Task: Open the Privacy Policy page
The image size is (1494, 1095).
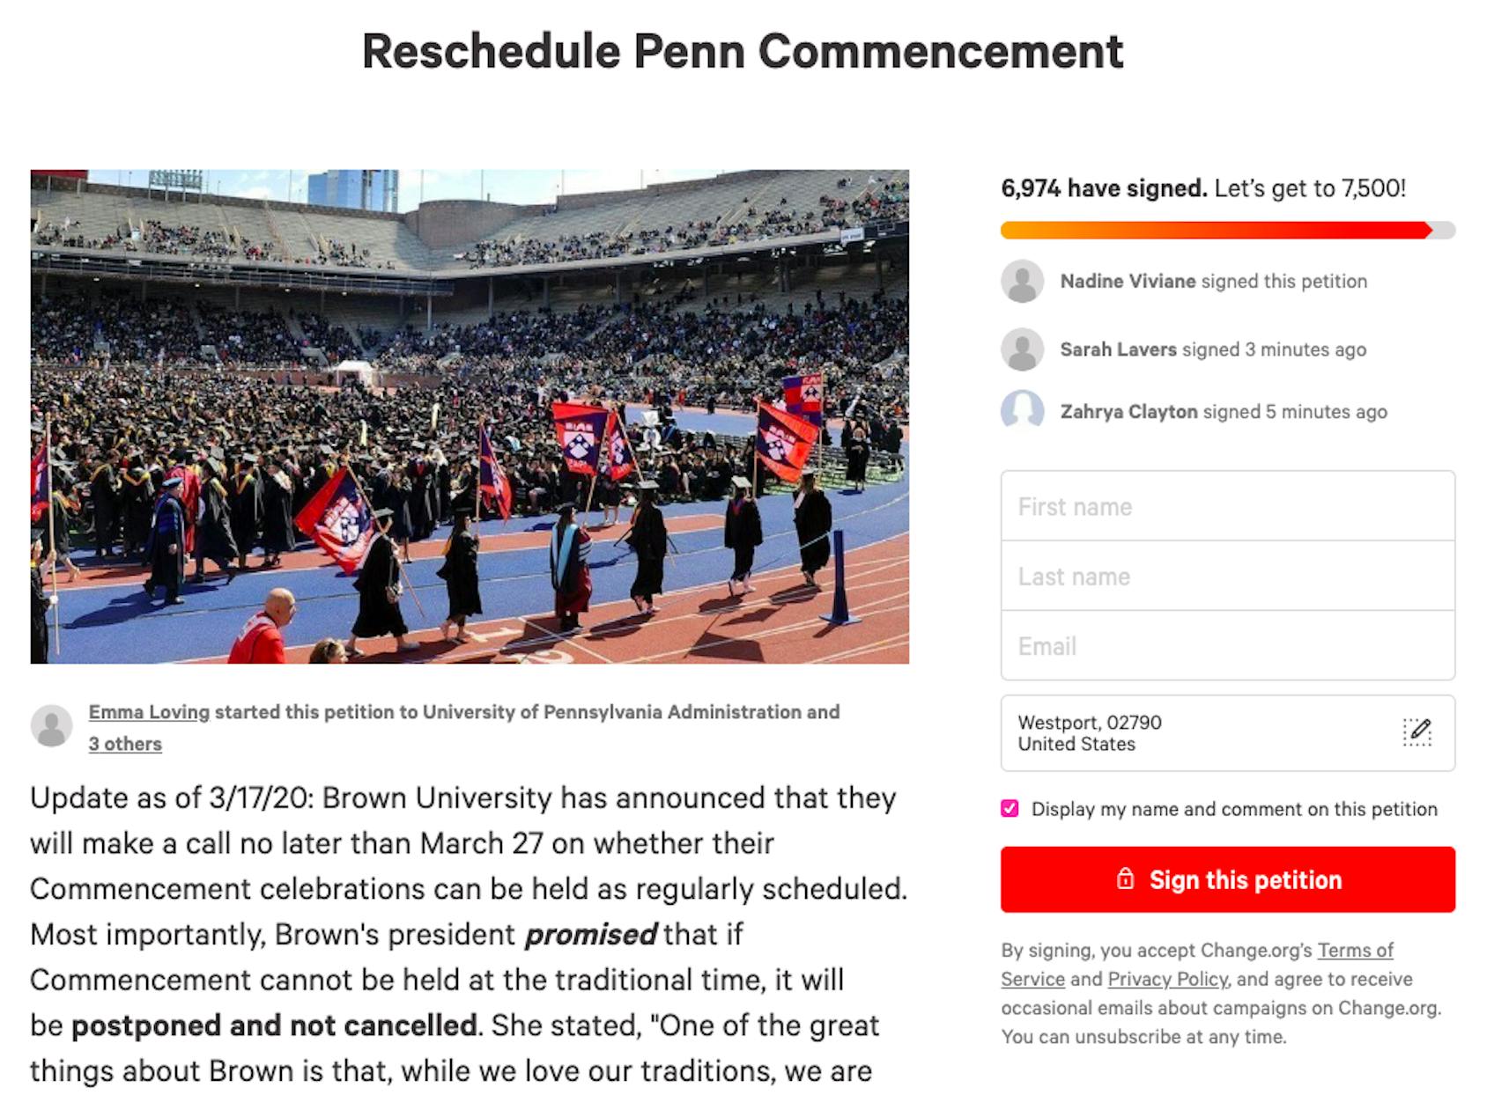Action: tap(1167, 979)
